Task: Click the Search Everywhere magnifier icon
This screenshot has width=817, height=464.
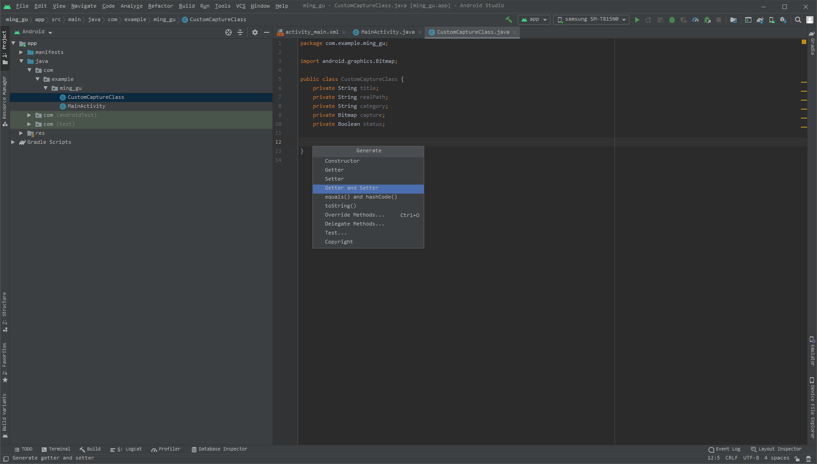Action: pos(798,20)
